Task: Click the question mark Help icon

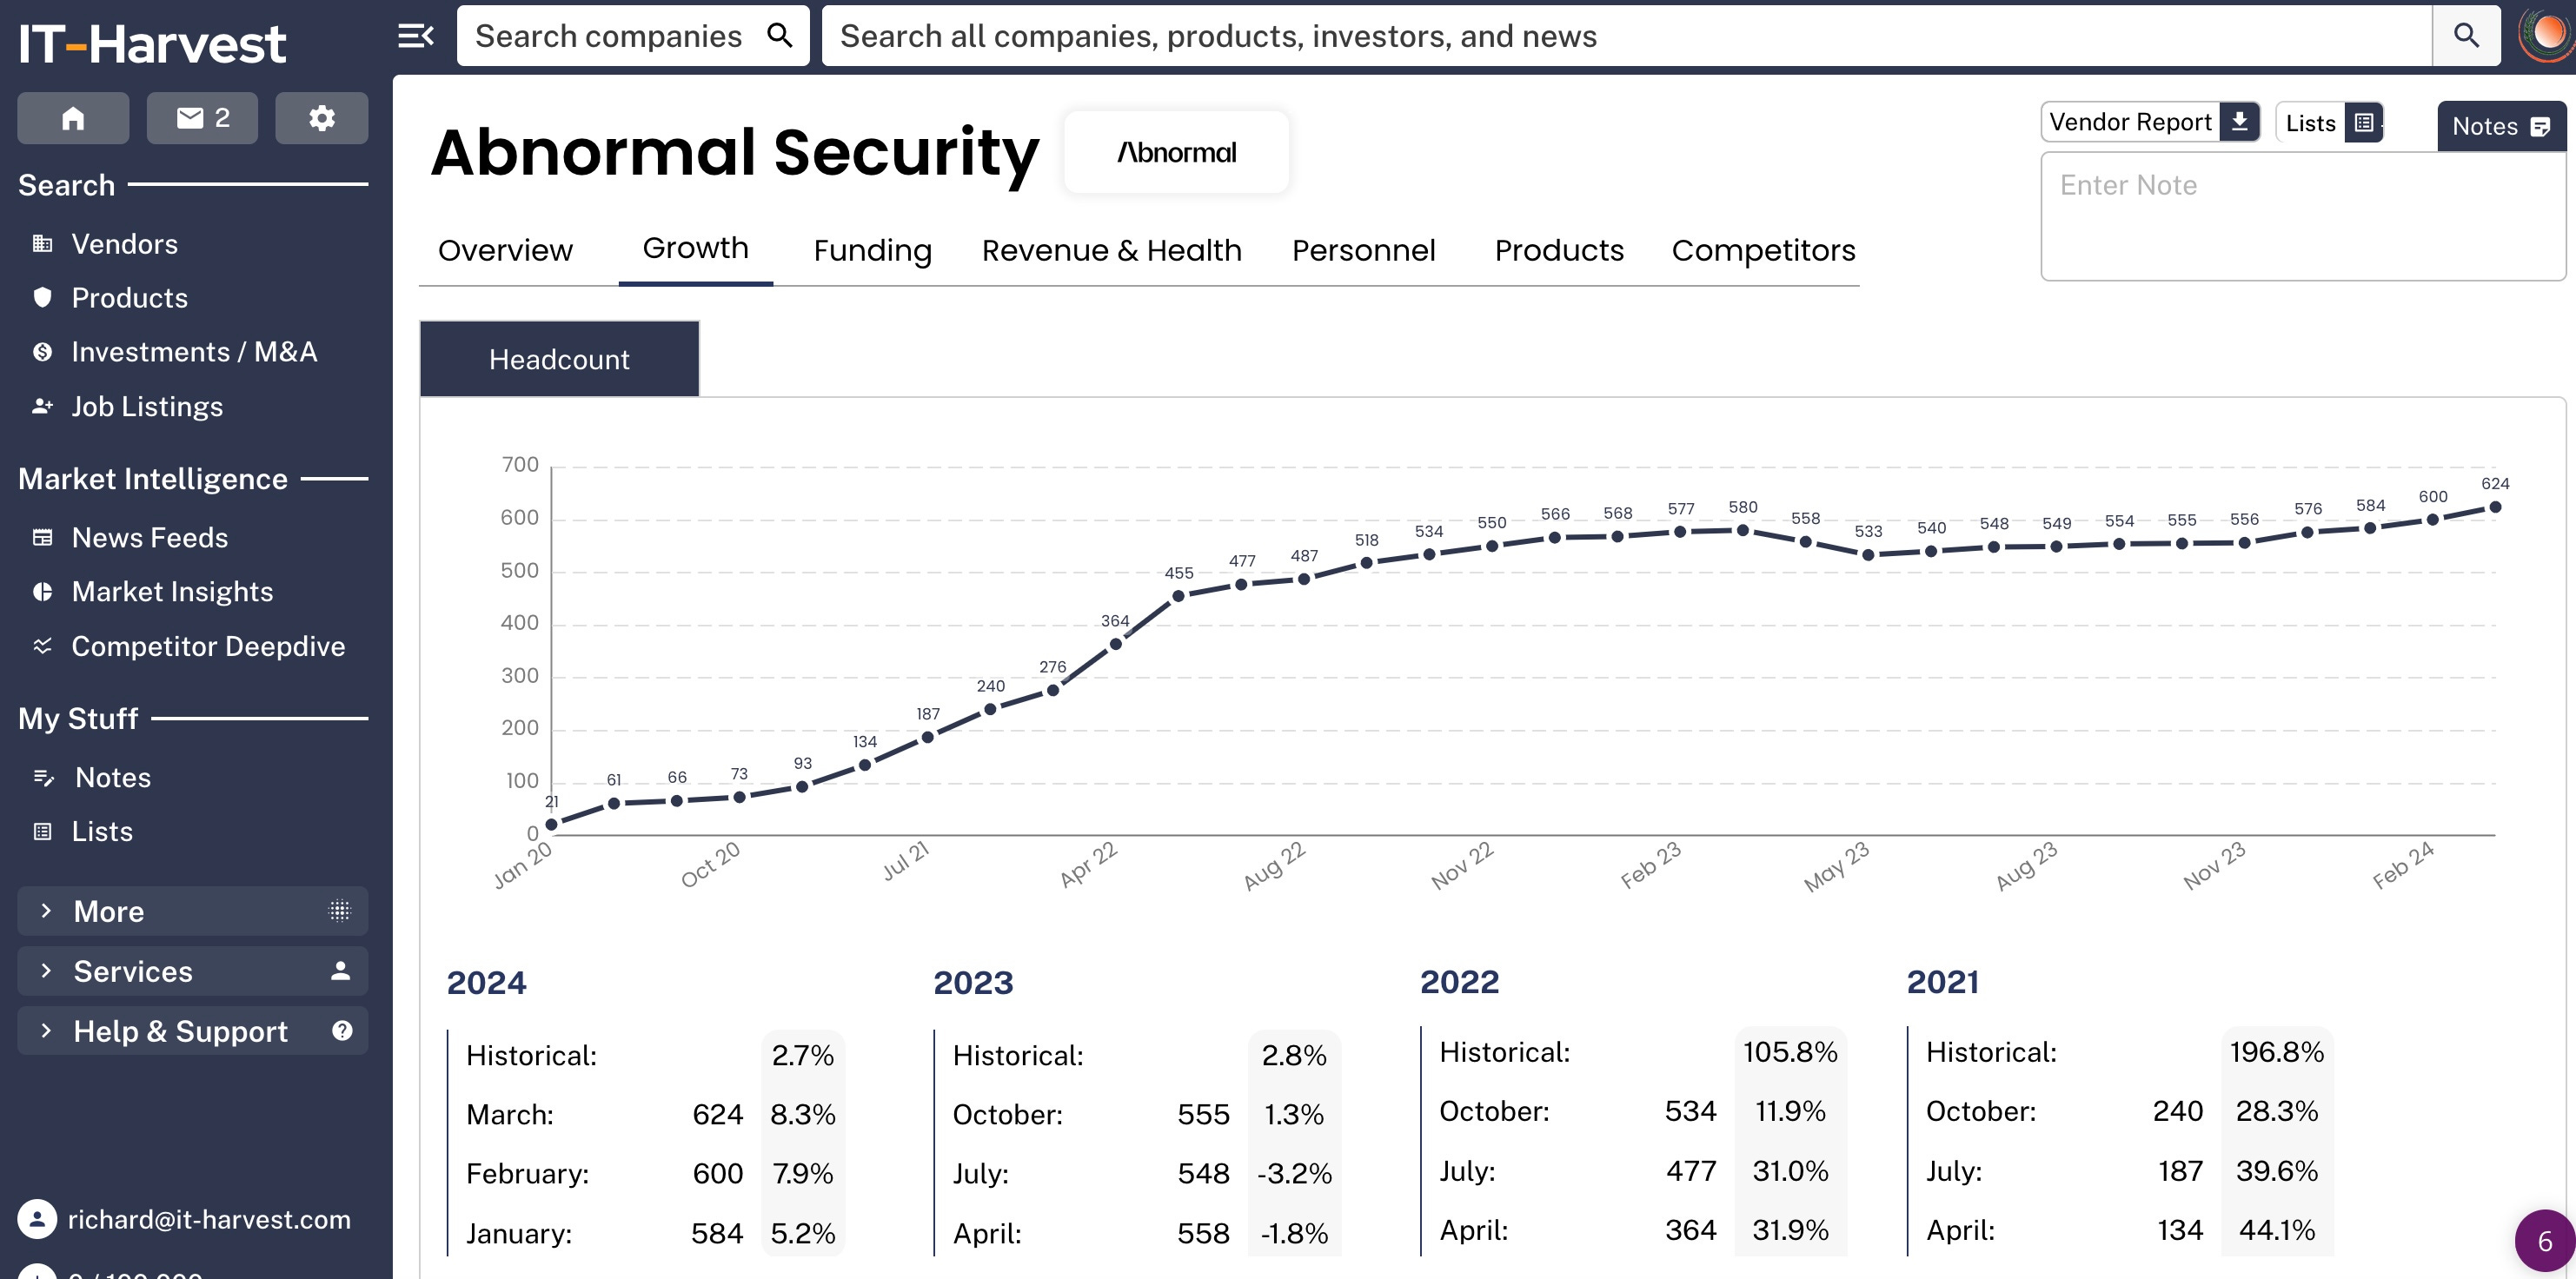Action: [342, 1031]
